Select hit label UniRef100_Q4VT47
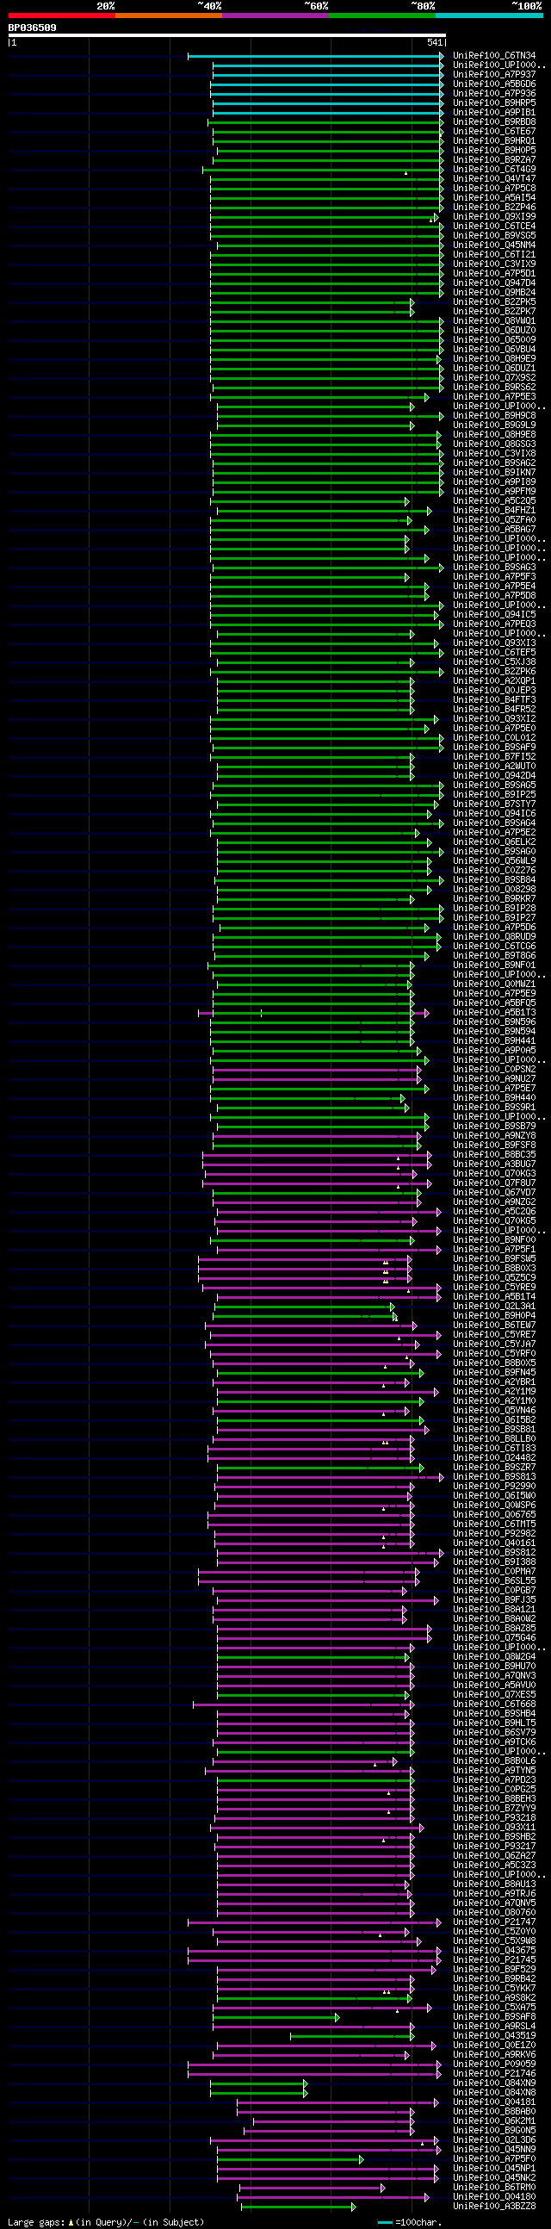 [494, 179]
